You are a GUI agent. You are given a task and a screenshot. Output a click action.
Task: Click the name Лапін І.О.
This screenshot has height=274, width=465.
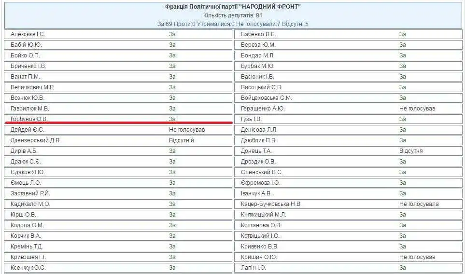click(253, 268)
